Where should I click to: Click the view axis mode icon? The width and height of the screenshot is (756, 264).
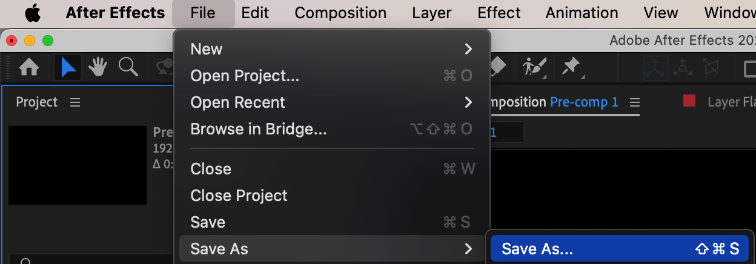(x=711, y=67)
